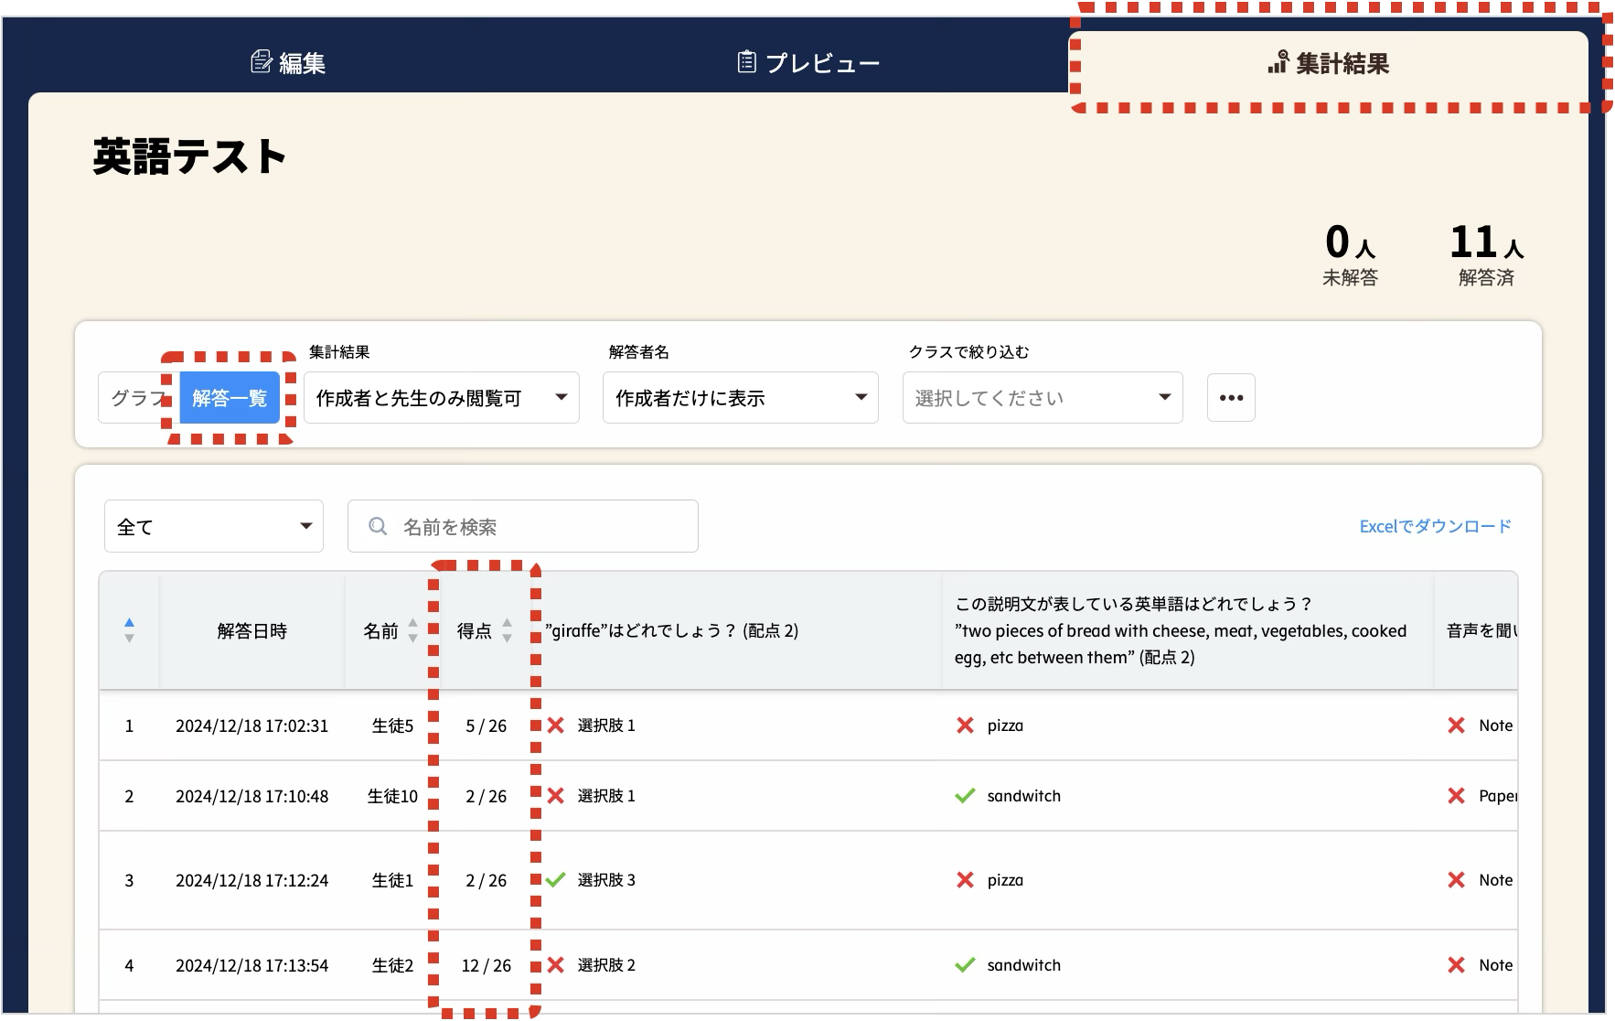Click 生徒2's correct checkmark beside sandwitch
The image size is (1615, 1021).
coord(965,965)
